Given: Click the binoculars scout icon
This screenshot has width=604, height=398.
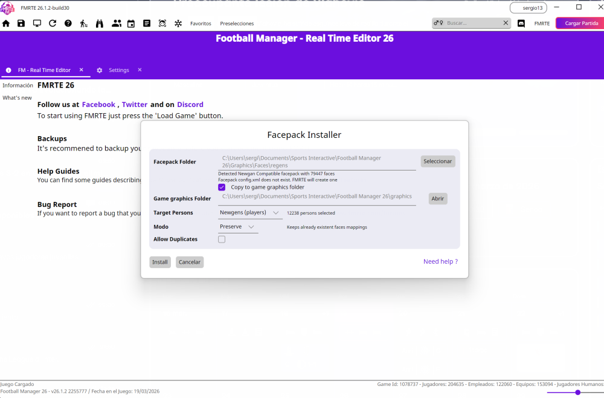Looking at the screenshot, I should (x=100, y=24).
